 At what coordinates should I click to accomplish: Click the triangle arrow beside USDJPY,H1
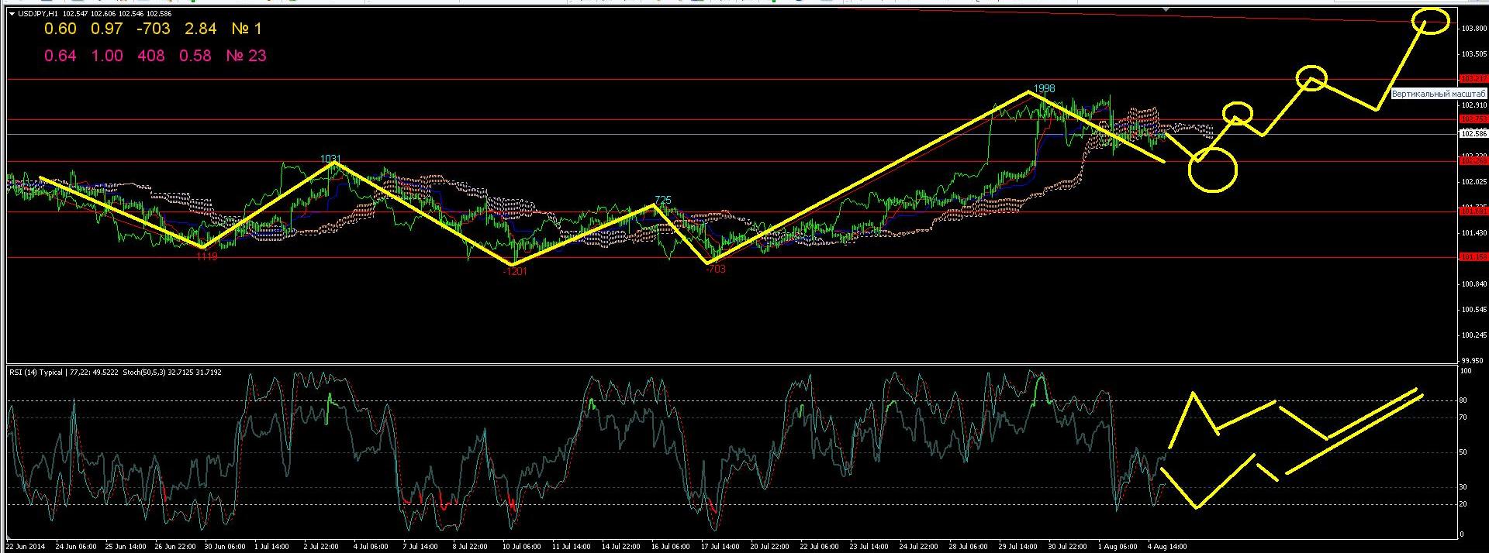coord(12,14)
